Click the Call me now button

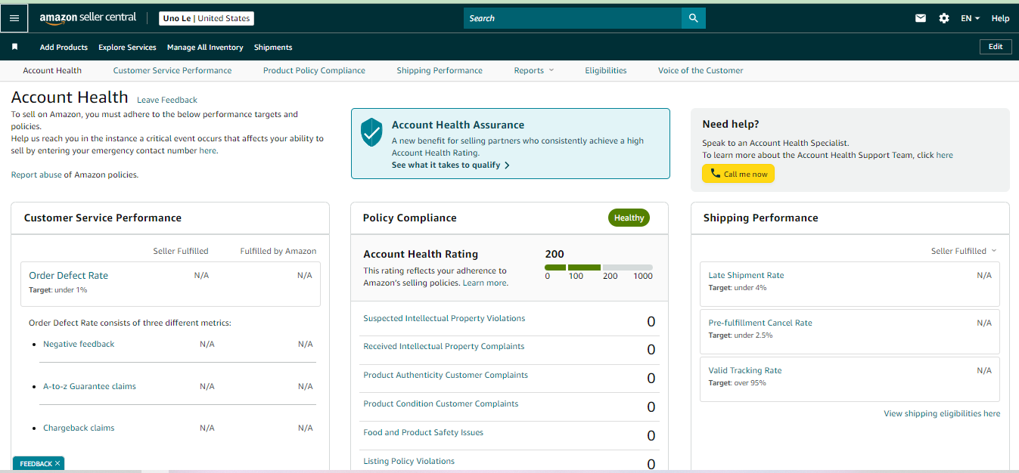[x=738, y=174]
